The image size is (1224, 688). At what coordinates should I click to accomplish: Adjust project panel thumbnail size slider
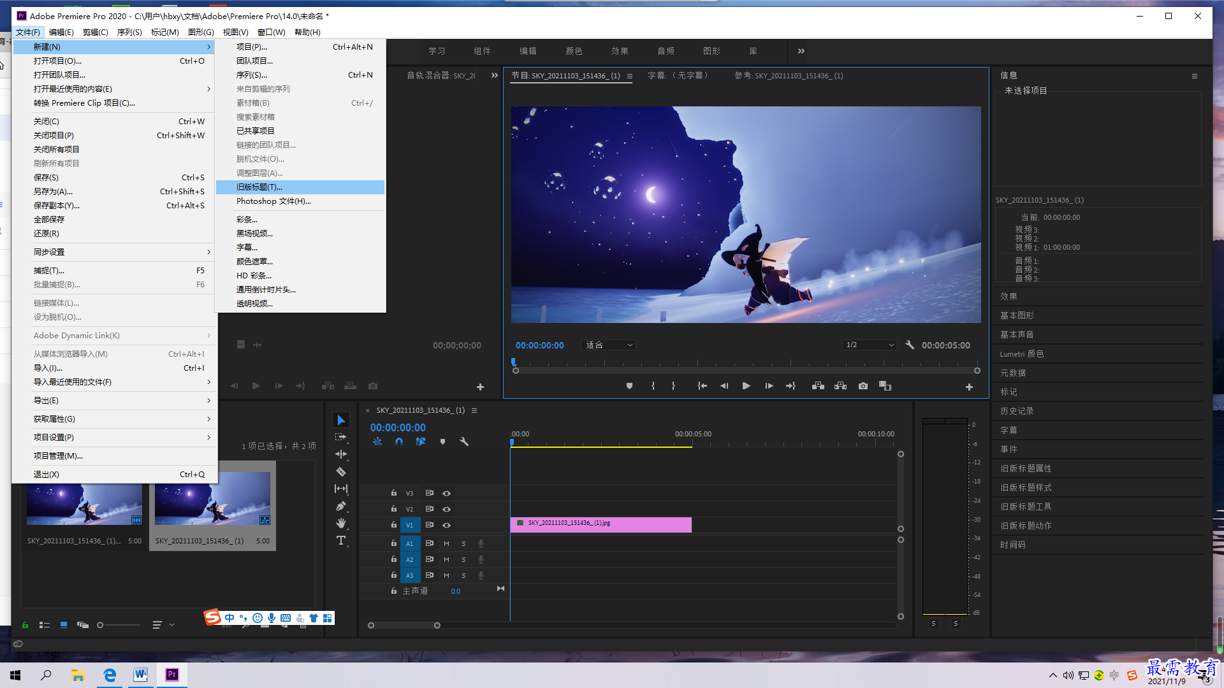pos(100,625)
